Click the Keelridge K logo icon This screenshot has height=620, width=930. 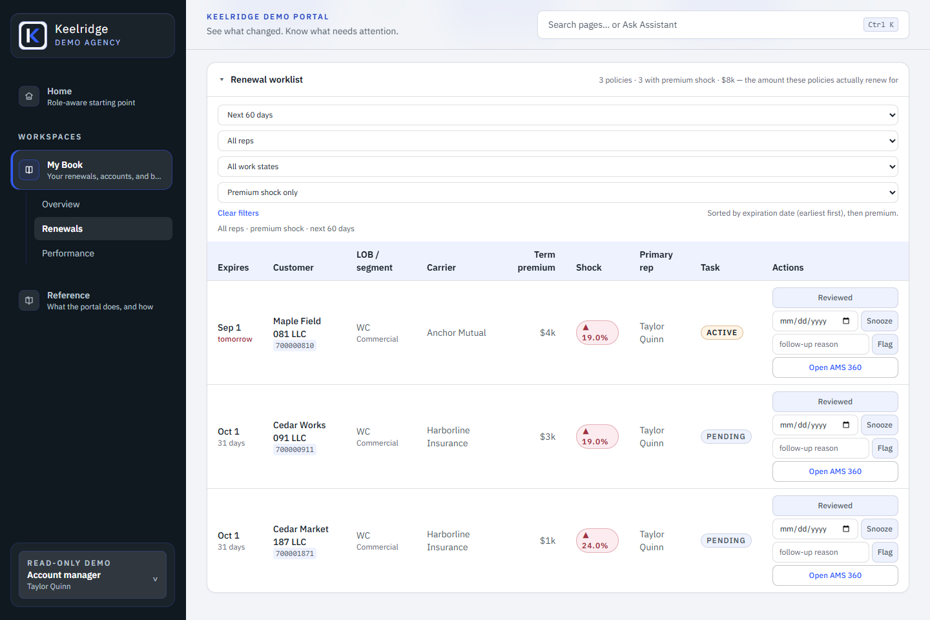click(33, 36)
